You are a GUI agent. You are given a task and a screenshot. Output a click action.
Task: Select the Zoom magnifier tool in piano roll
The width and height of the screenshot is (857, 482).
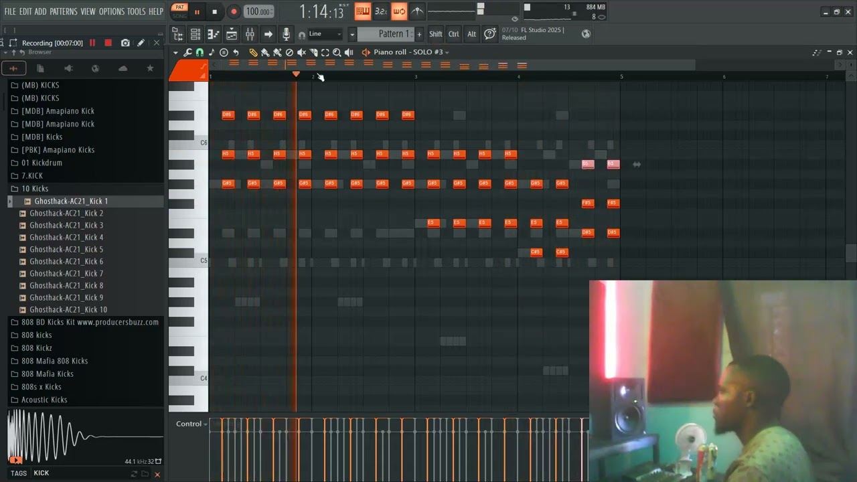(x=337, y=52)
